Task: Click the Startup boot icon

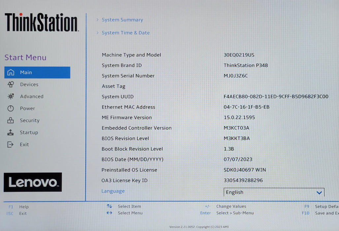Action: coord(10,132)
